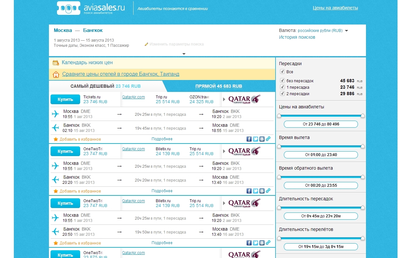The height and width of the screenshot is (258, 412).
Task: Select the Biletix.ru 24 139 RUB offer on 20:20 return ticket
Action: coord(168,151)
